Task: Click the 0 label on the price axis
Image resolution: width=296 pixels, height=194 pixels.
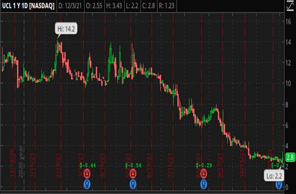Action: click(287, 188)
